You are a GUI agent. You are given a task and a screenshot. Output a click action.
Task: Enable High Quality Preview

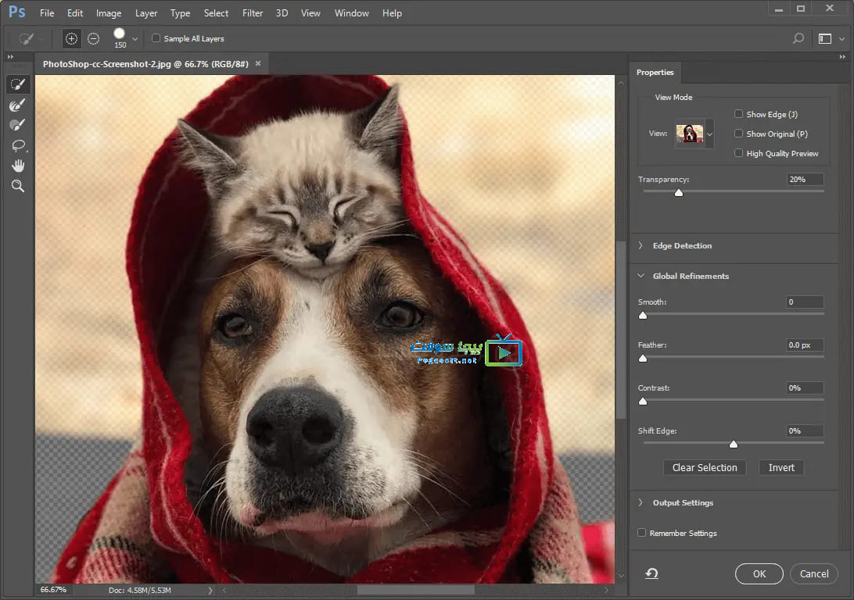tap(738, 153)
